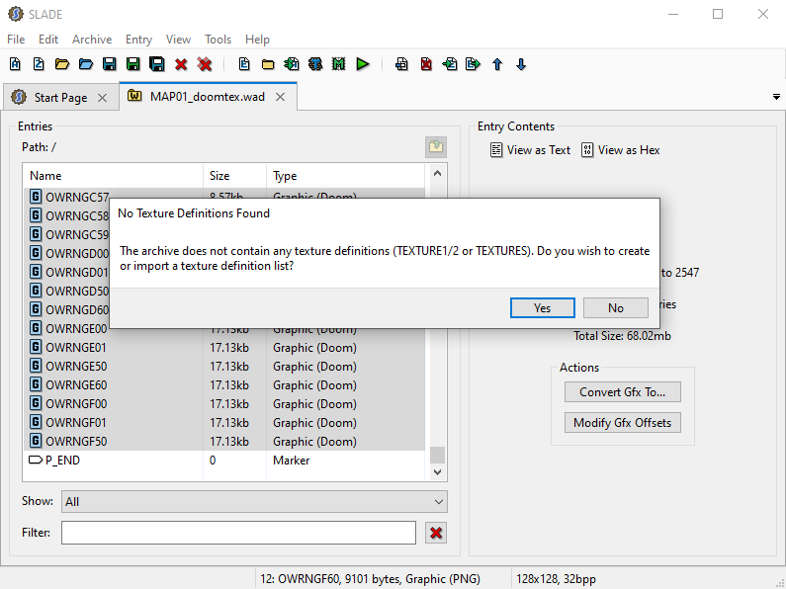Open the Tools menu
The width and height of the screenshot is (786, 589).
[218, 40]
